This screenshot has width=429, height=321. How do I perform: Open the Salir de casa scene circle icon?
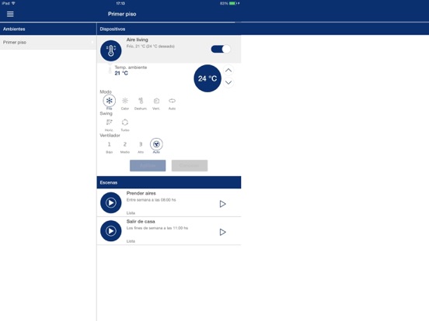click(x=111, y=231)
